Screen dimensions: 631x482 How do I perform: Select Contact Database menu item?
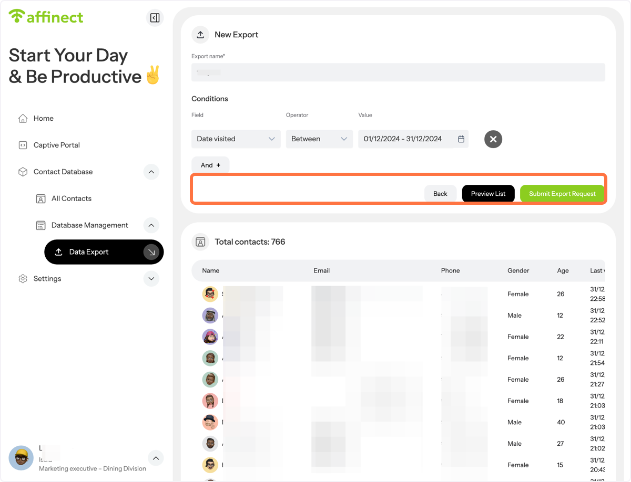[63, 172]
